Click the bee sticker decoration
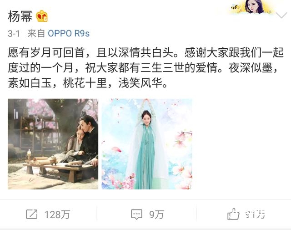291x230 pixels. coord(235,8)
